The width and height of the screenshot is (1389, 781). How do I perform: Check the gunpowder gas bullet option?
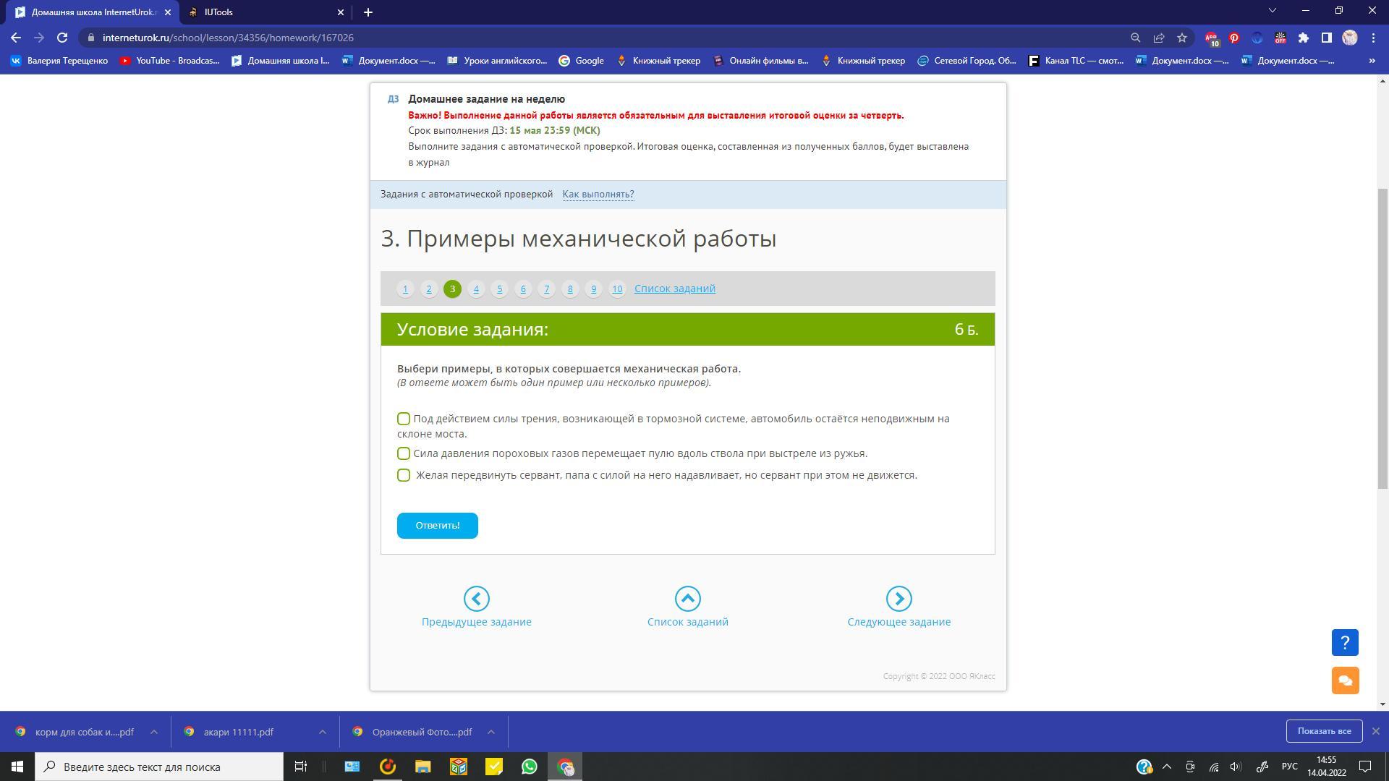[x=404, y=453]
